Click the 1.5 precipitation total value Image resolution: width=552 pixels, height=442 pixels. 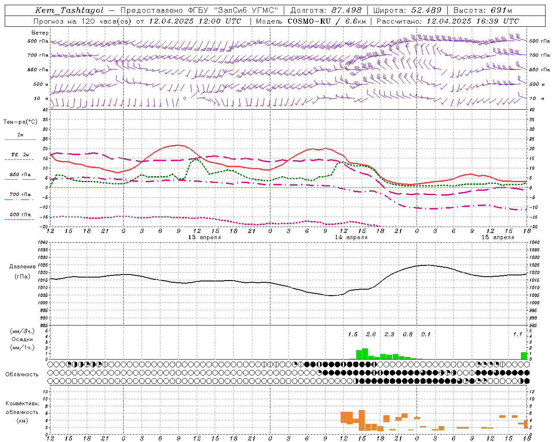tap(353, 334)
